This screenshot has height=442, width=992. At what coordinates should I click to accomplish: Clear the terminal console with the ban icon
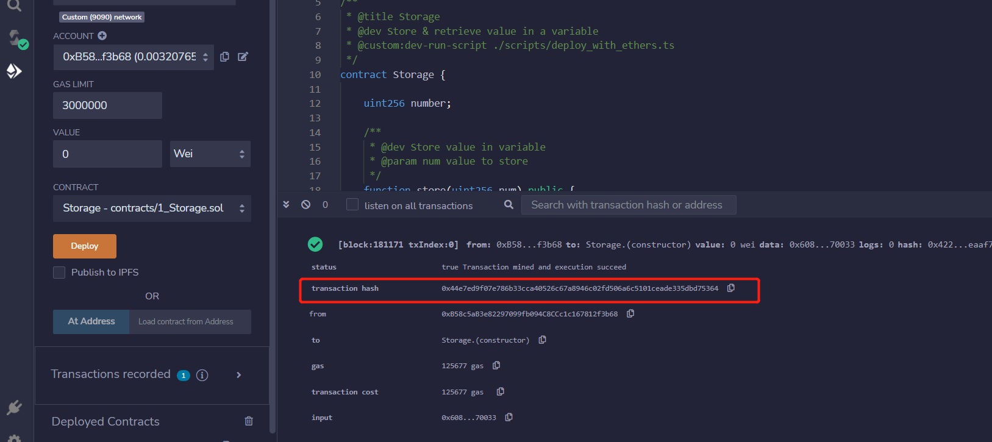(306, 205)
